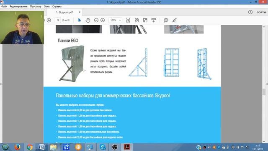
Task: Click the tray help question icon
Action: coord(198,147)
